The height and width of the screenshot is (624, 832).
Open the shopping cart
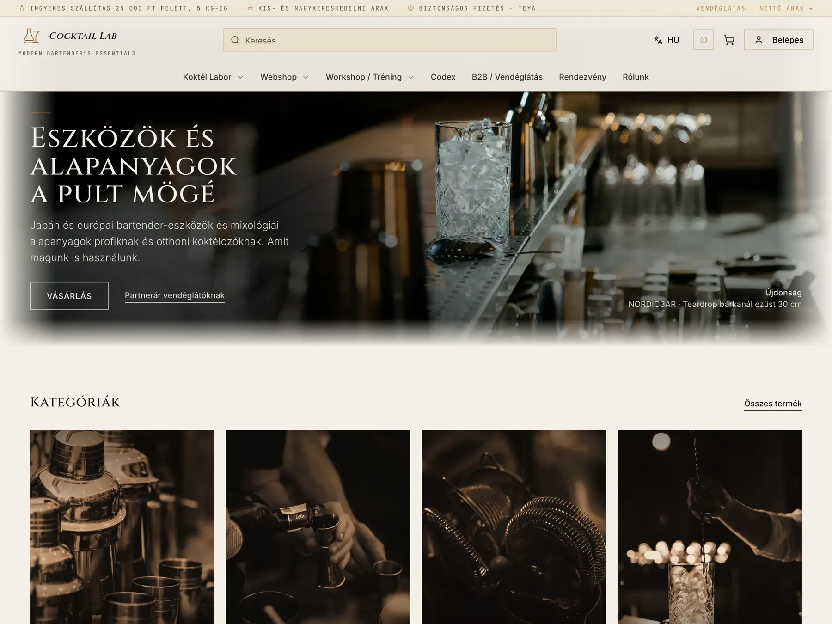[x=729, y=40]
